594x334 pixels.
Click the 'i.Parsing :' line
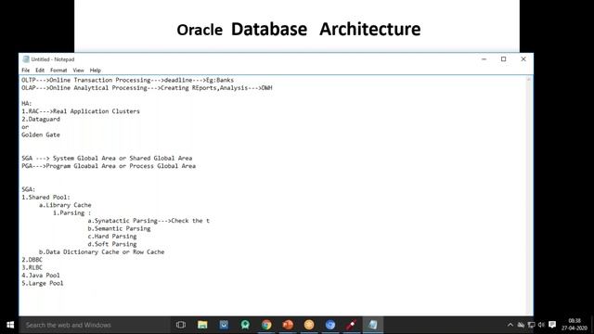pyautogui.click(x=72, y=213)
